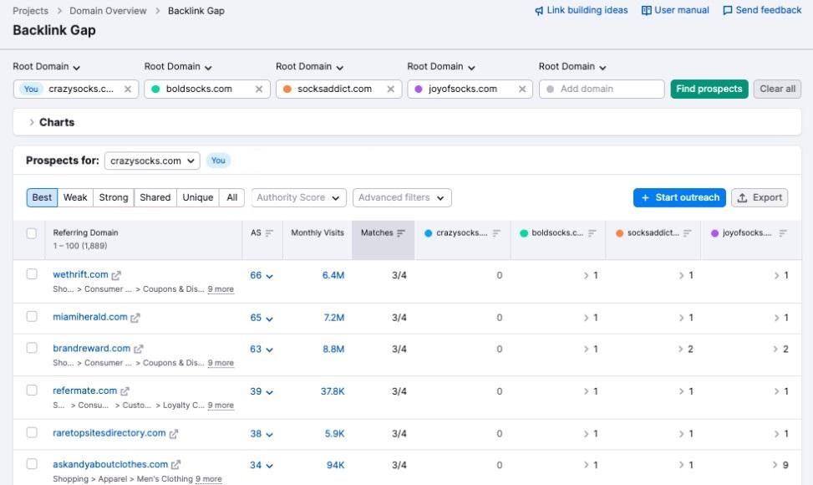Open external link icon for raretopsitesdirectory.com
The width and height of the screenshot is (813, 485).
click(x=174, y=434)
